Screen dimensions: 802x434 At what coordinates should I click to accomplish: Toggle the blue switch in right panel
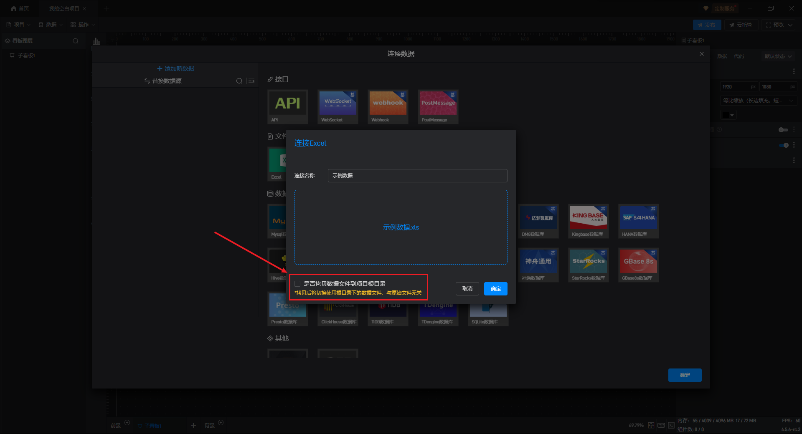tap(784, 145)
